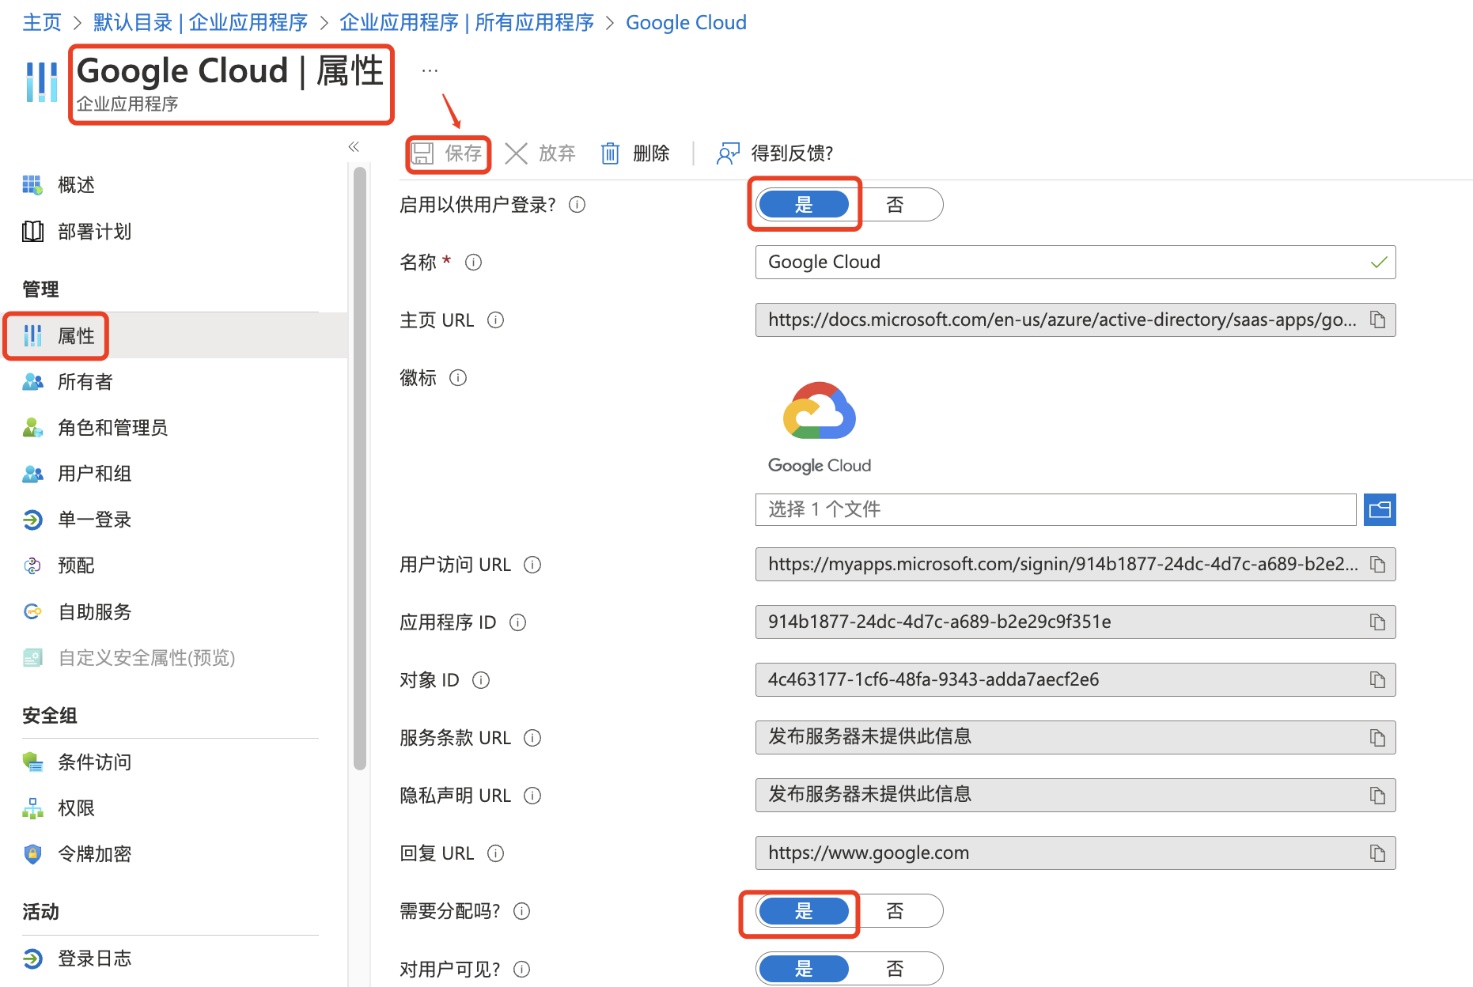Collapse the sidebar with double-chevron icon
The image size is (1473, 987).
[x=354, y=146]
